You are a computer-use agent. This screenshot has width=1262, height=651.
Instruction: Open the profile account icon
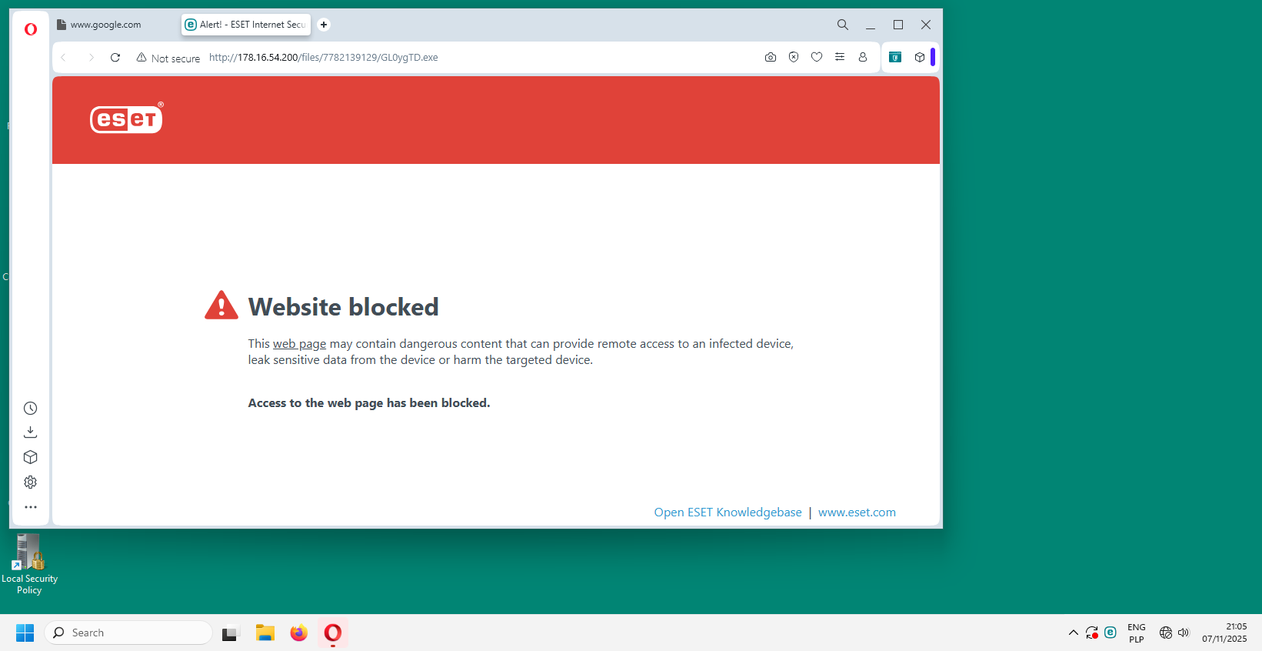tap(862, 57)
